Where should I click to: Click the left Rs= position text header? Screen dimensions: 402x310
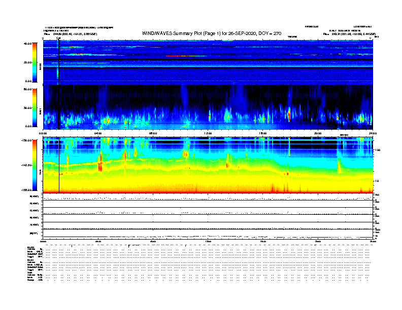coord(71,34)
